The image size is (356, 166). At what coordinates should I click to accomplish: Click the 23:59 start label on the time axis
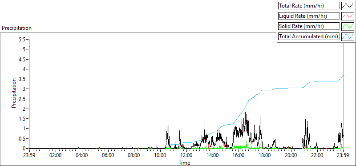[29, 155]
